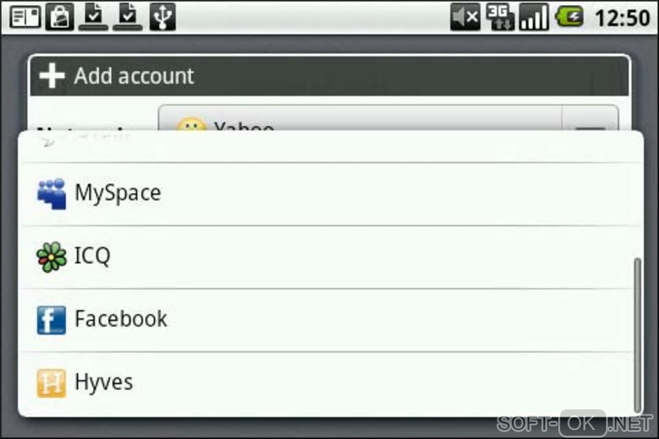Screen dimensions: 659x439
Task: Tap the clock showing 12:50
Action: point(622,17)
